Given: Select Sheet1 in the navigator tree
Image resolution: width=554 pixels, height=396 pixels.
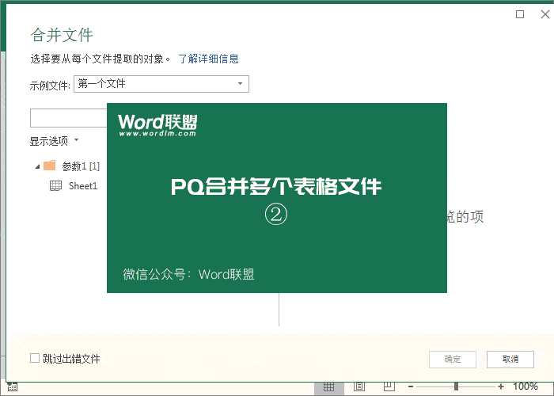Looking at the screenshot, I should pos(82,186).
